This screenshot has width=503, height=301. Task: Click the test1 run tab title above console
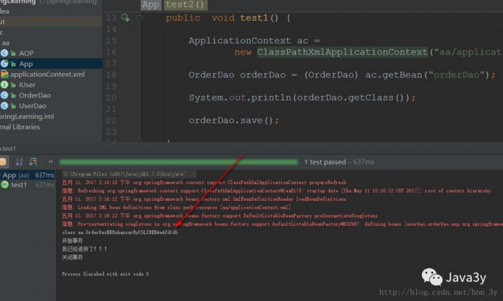[x=8, y=148]
